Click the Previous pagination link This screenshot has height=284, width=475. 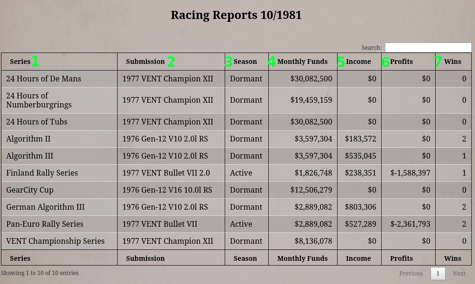point(411,274)
